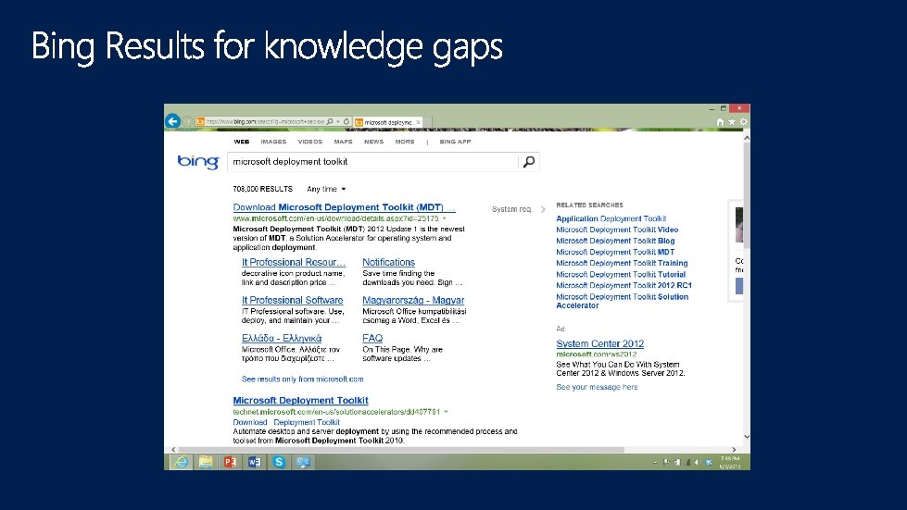Screen dimensions: 907x510
Task: Click 'See your message here' ad link
Action: click(597, 388)
